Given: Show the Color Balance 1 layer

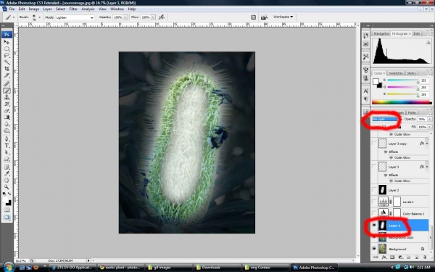Looking at the screenshot, I should point(374,213).
